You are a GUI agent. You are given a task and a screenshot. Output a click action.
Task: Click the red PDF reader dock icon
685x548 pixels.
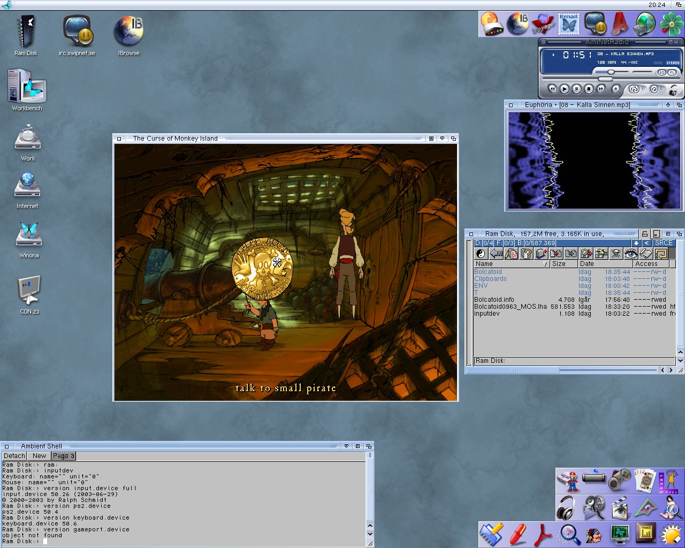(544, 534)
